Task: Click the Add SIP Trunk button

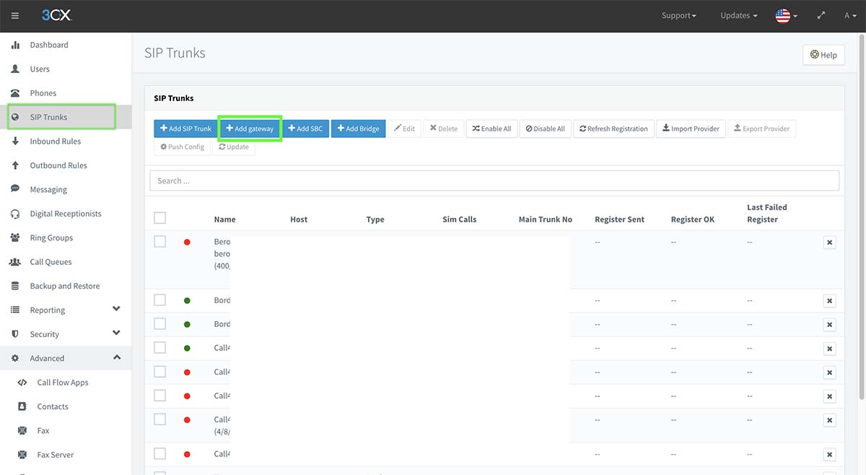Action: pos(185,128)
